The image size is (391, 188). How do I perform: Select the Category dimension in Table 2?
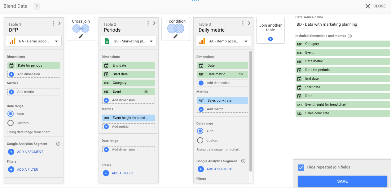128,83
